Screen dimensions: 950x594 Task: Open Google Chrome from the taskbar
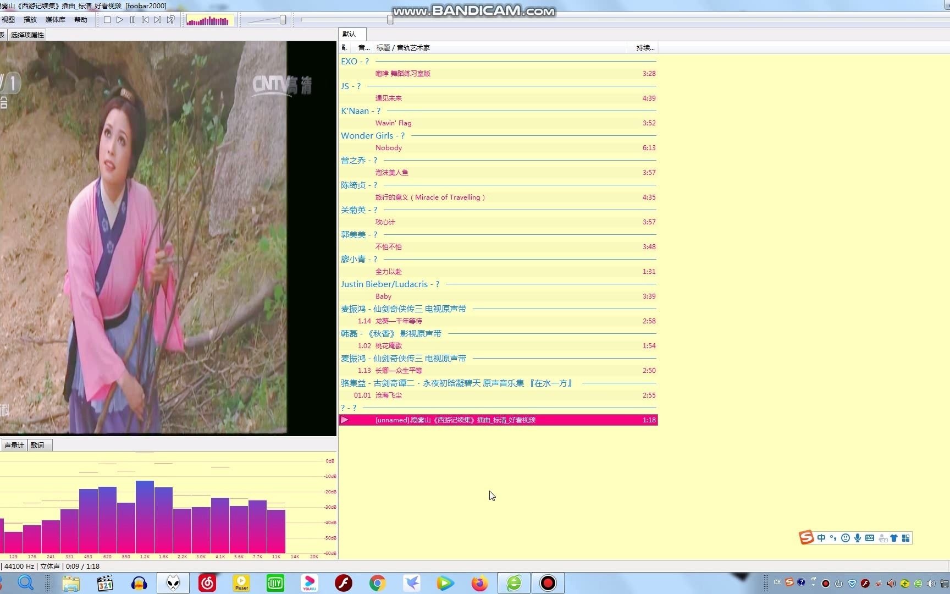[378, 583]
